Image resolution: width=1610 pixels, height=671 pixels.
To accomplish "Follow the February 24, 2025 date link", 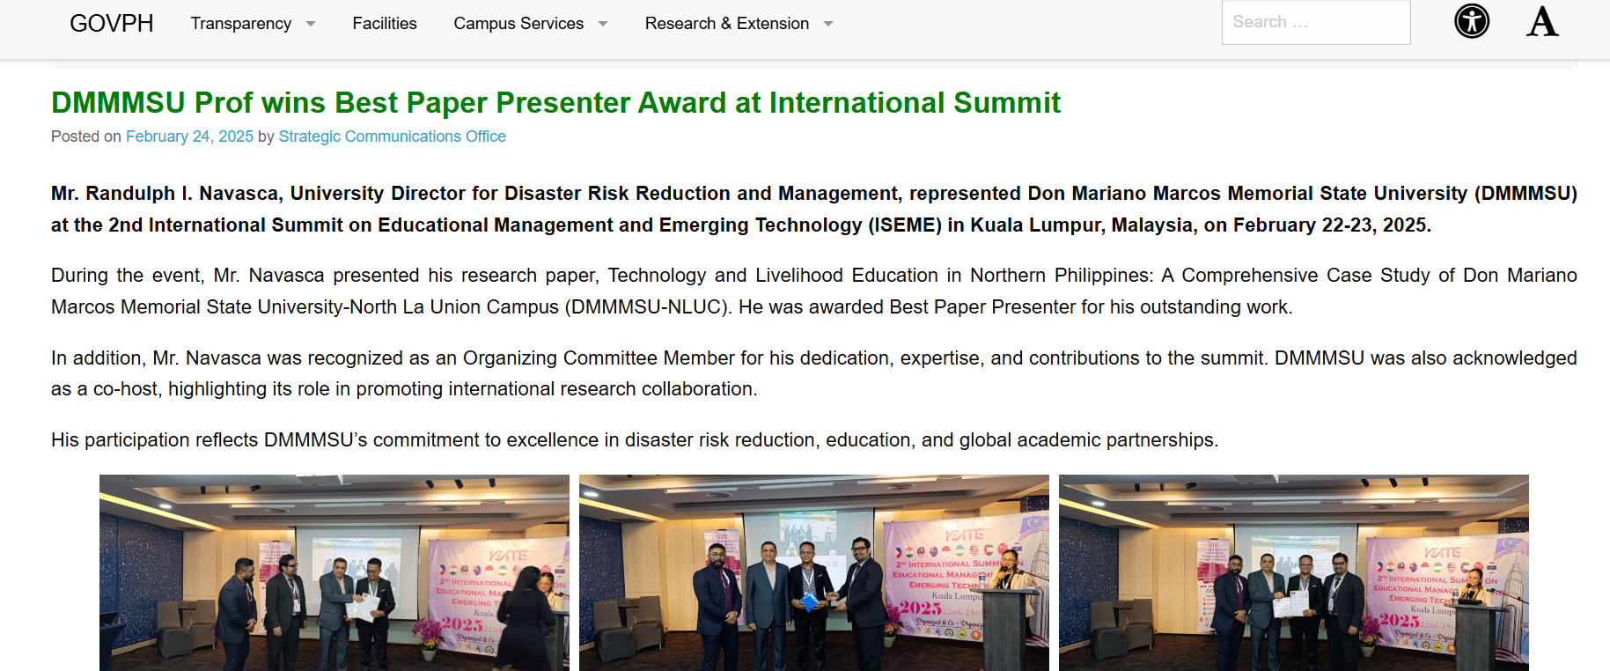I will point(189,136).
